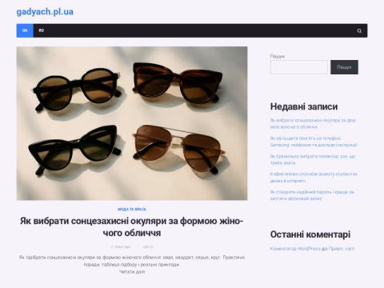
Task: Click the Останні коментарі sidebar heading
Action: [x=310, y=234]
